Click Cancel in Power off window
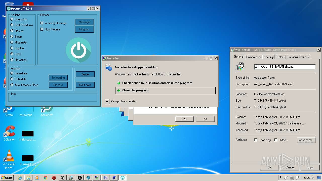Viewport: 322px width, 181px height. pos(85,74)
